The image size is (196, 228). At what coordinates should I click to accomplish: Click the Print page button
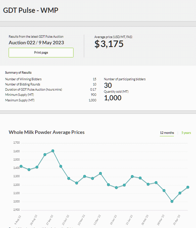pos(41,53)
